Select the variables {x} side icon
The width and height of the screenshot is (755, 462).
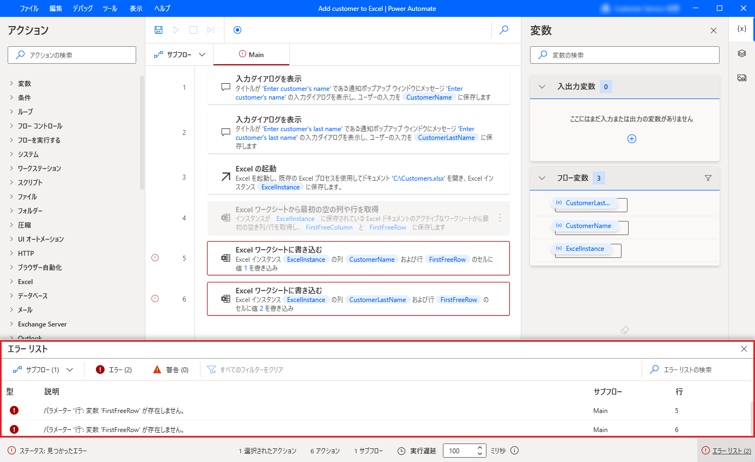pos(741,28)
